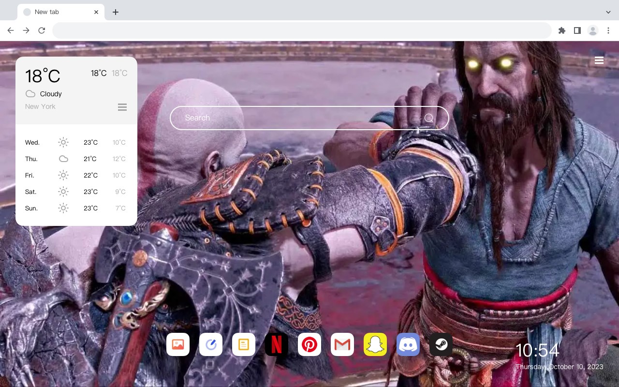Viewport: 619px width, 387px height.
Task: Select the New tab tab
Action: [x=61, y=12]
